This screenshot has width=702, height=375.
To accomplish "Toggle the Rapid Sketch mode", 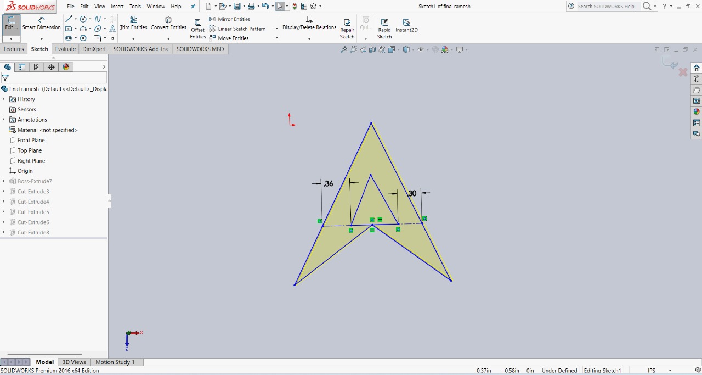I will 384,29.
